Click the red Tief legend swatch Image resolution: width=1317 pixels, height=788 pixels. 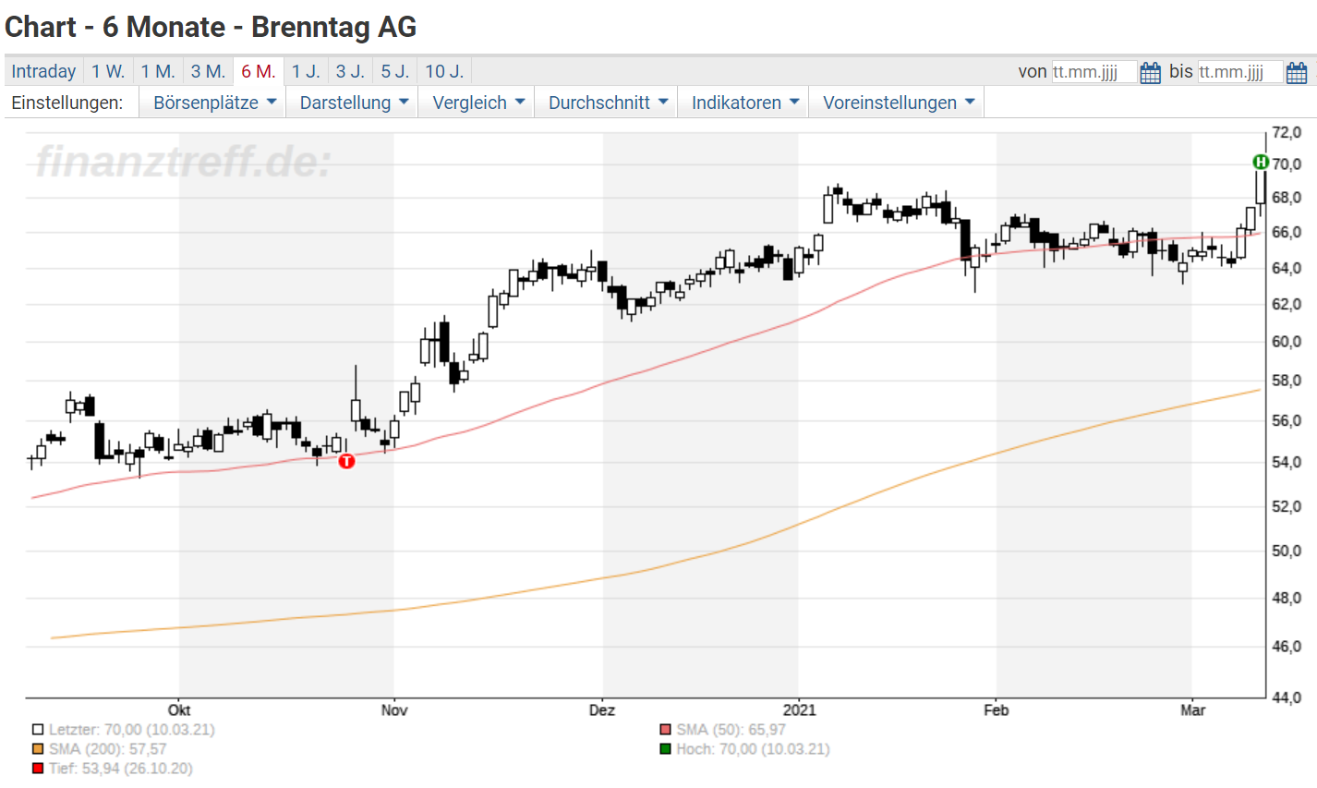(38, 769)
